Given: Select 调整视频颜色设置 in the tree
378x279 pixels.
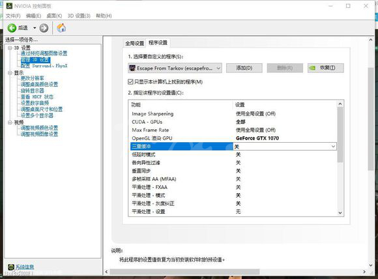Looking at the screenshot, I should (x=39, y=128).
